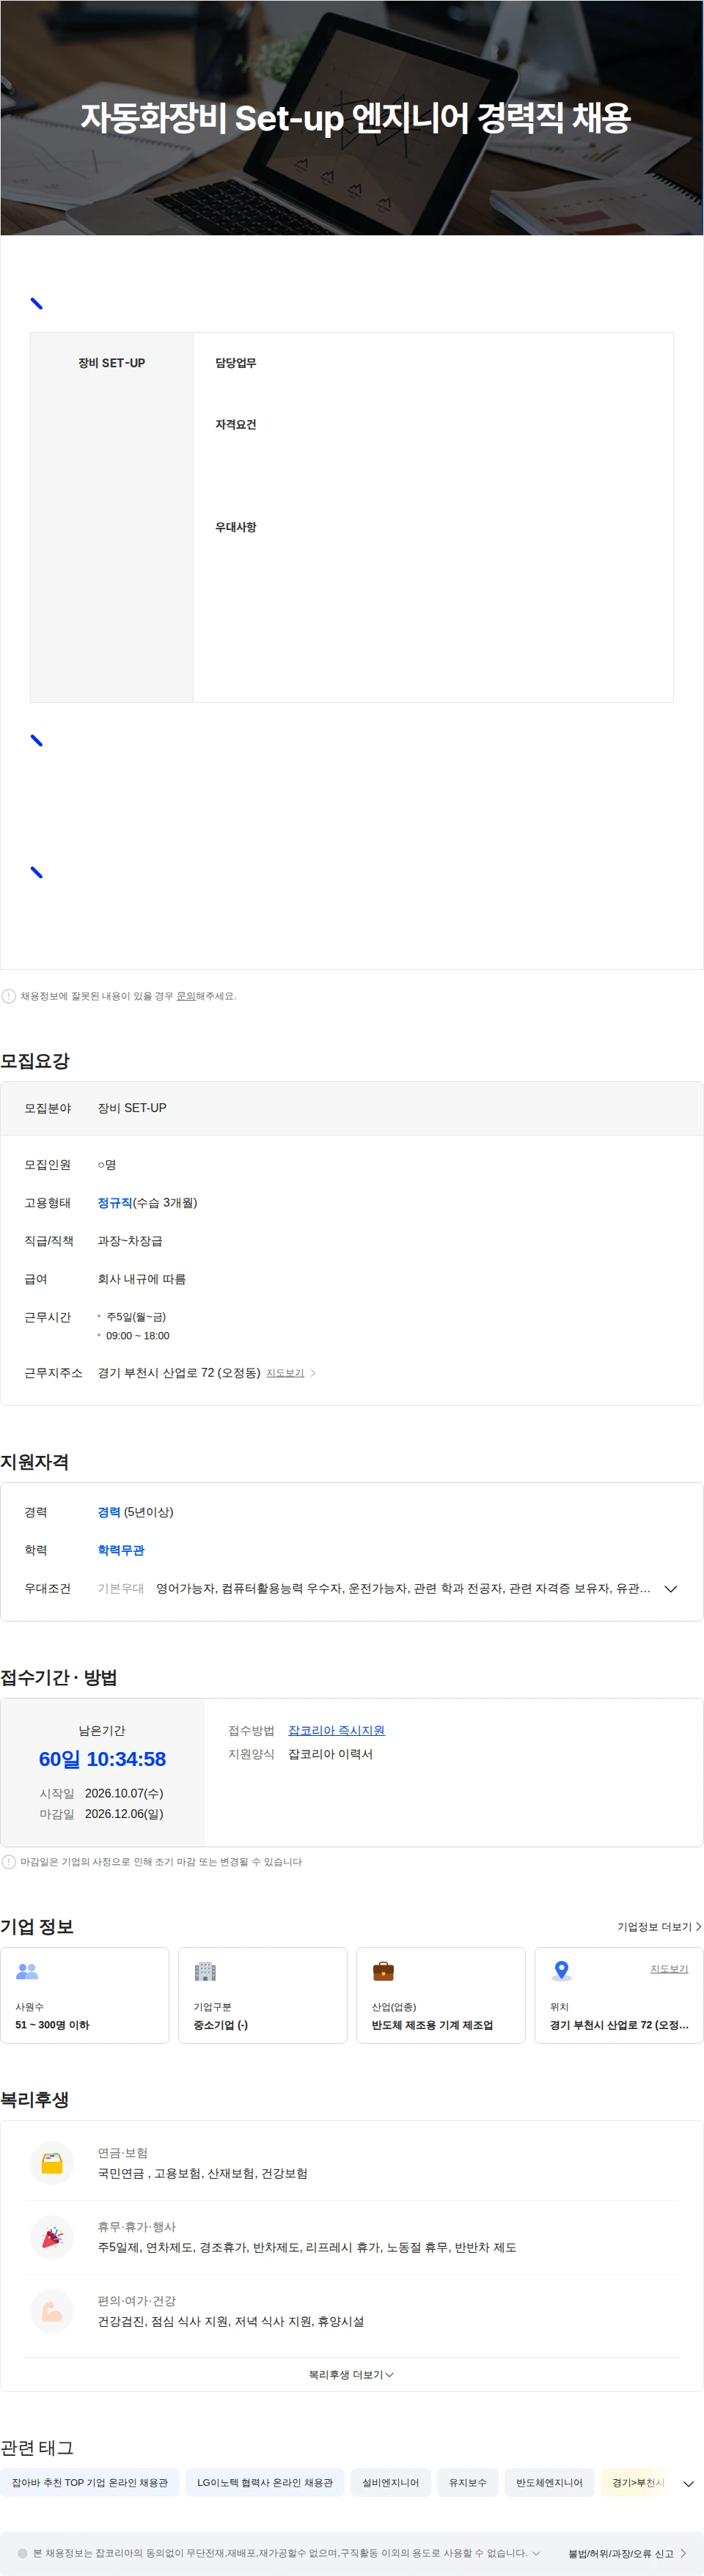Click the 기업구분 building icon
The height and width of the screenshot is (2576, 704).
pyautogui.click(x=205, y=1971)
